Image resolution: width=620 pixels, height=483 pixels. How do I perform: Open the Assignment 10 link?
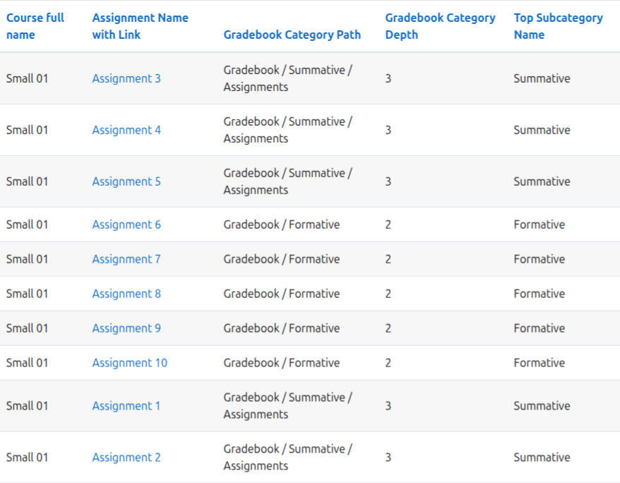tap(130, 363)
